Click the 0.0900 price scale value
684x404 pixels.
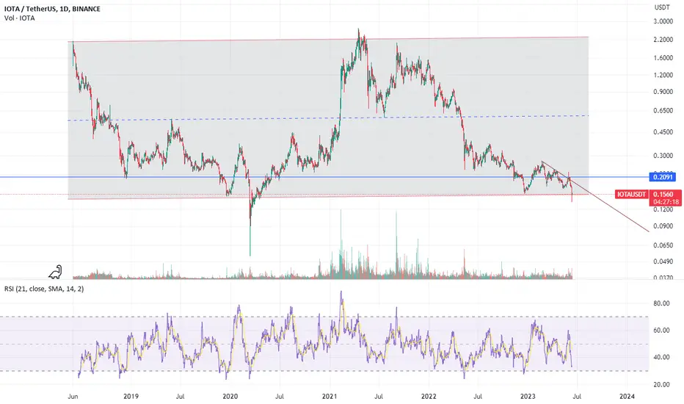pyautogui.click(x=663, y=226)
